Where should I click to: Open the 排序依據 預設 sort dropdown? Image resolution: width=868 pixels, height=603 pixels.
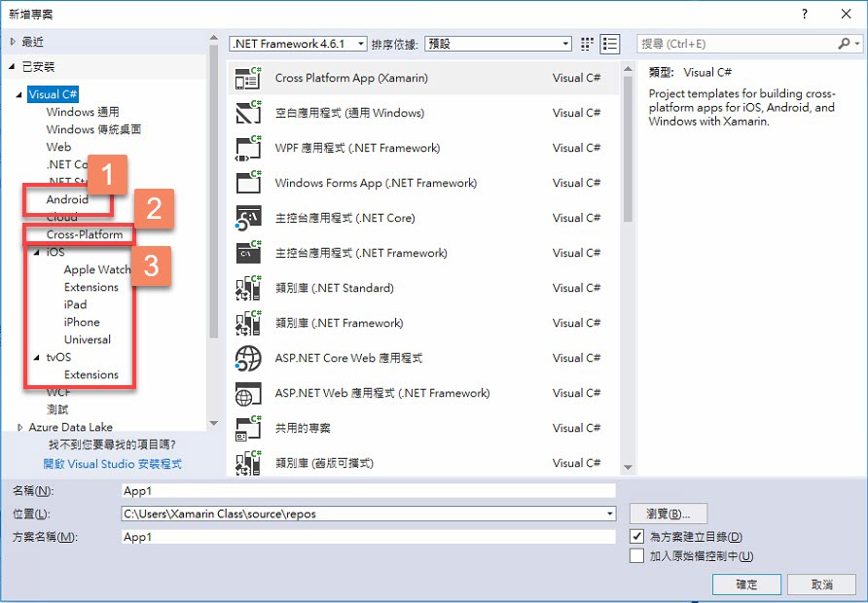tap(497, 44)
